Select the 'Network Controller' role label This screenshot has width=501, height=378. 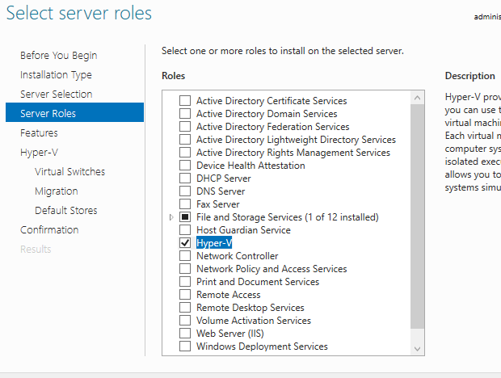(238, 256)
